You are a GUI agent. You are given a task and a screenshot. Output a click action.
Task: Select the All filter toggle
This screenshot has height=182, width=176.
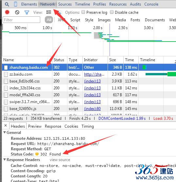(49, 20)
